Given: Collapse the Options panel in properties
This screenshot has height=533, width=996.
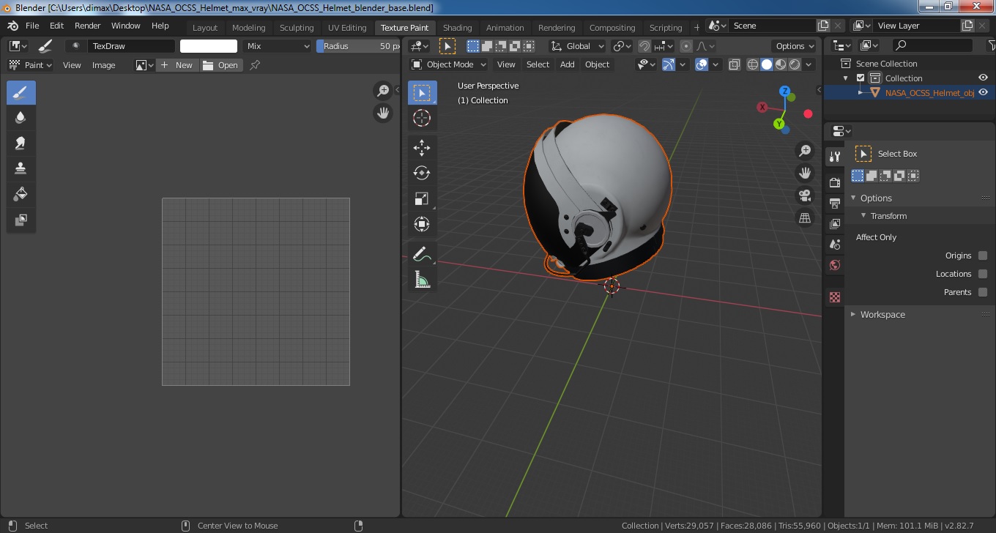Looking at the screenshot, I should [853, 198].
